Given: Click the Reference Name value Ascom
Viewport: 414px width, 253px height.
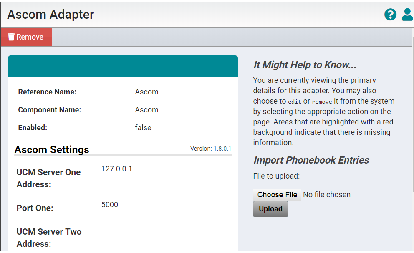Looking at the screenshot, I should pos(146,92).
